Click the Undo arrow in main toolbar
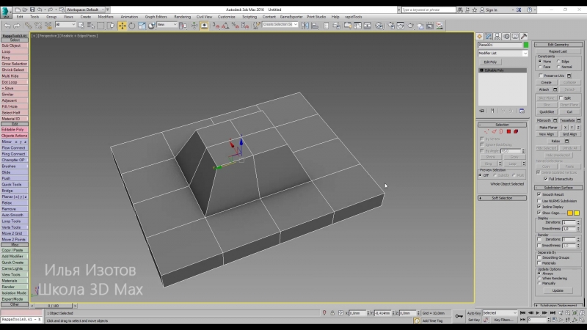 point(7,25)
